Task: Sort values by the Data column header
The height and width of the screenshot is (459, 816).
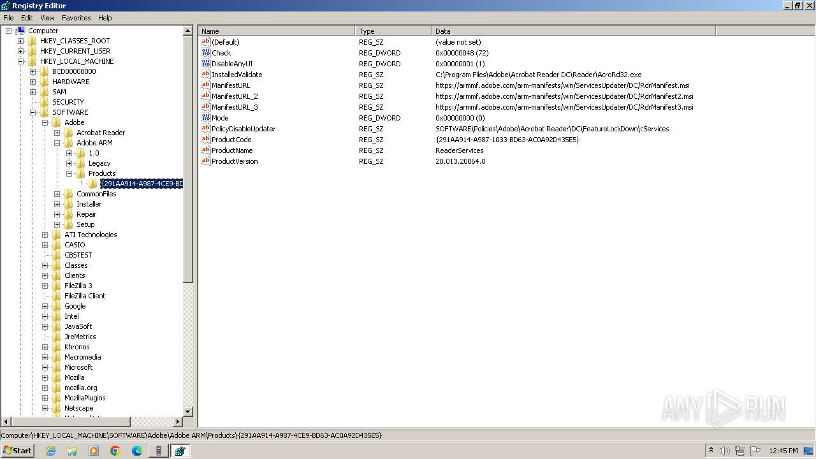Action: click(574, 31)
